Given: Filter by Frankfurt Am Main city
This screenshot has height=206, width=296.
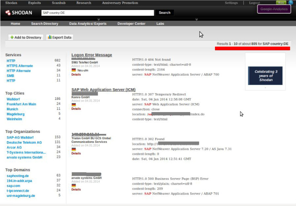Looking at the screenshot, I should point(21,104).
